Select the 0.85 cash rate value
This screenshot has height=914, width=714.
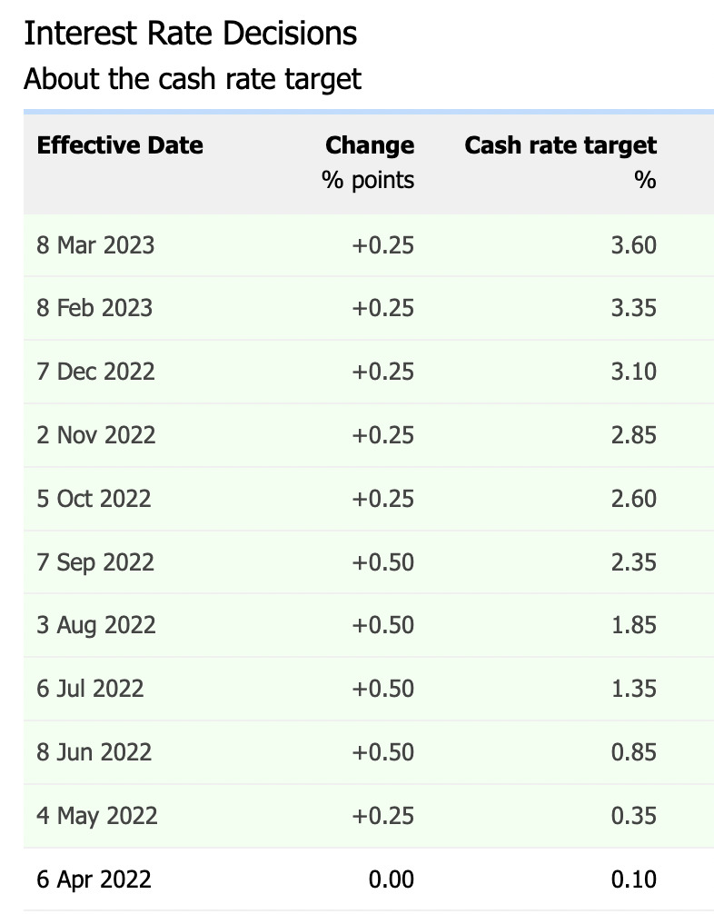click(x=634, y=752)
